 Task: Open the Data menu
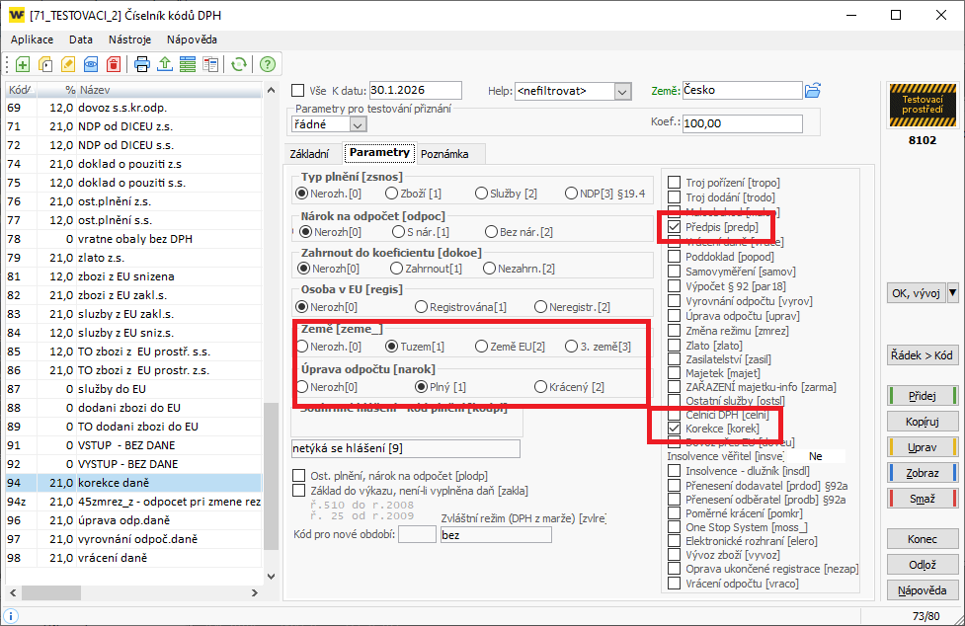tap(81, 39)
